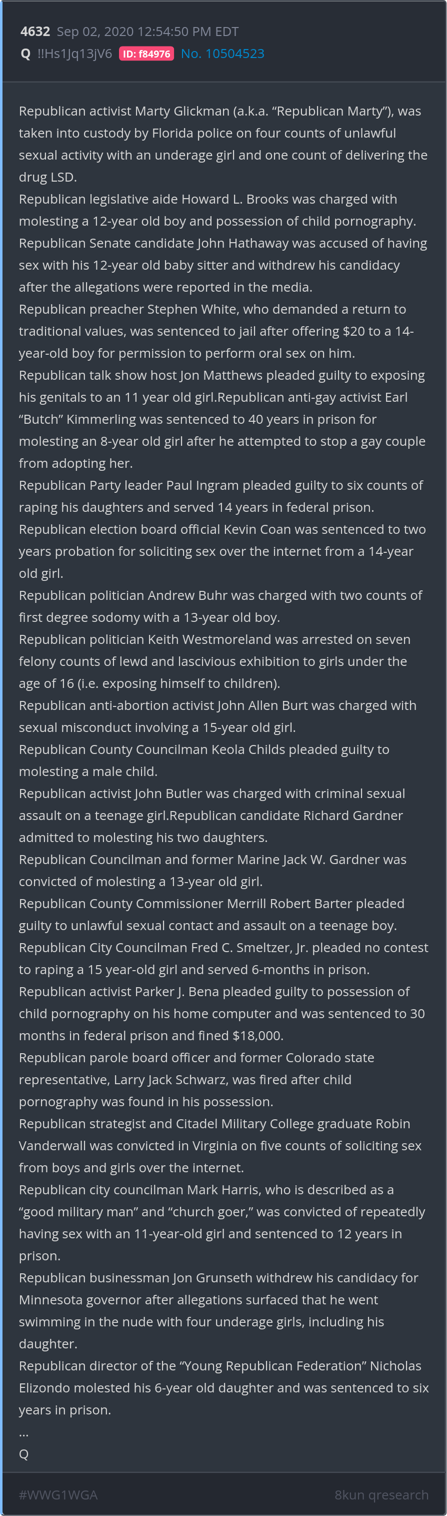Click the line about Larry Jack Schwarz
The width and height of the screenshot is (447, 1516).
coord(185,1079)
